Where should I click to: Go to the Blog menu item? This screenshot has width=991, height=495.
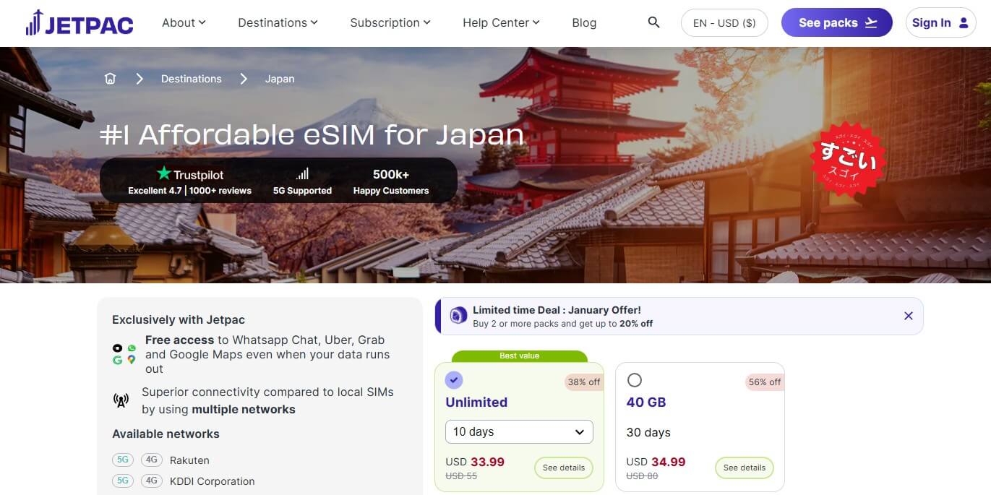click(583, 22)
